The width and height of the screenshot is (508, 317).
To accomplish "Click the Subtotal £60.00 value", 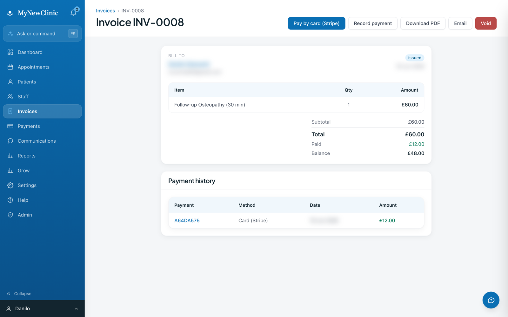I will click(x=416, y=122).
